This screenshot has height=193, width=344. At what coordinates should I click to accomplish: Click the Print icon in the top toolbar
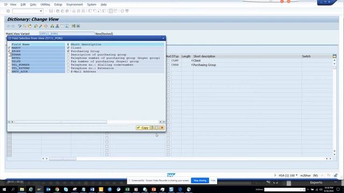tap(74, 11)
